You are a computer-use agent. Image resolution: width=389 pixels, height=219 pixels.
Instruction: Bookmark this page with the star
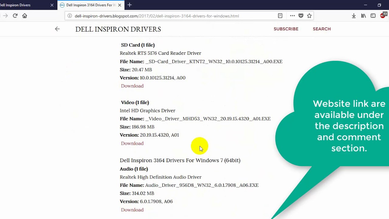point(309,16)
